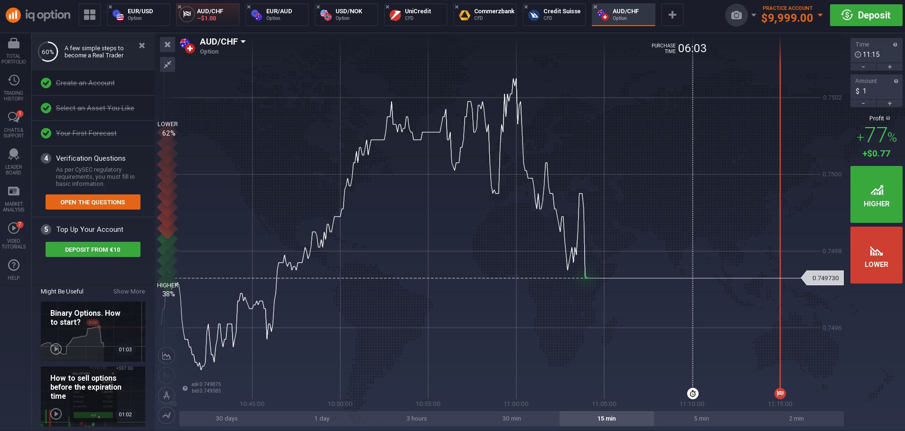Close the onboarding steps panel
The height and width of the screenshot is (431, 905).
click(x=142, y=46)
